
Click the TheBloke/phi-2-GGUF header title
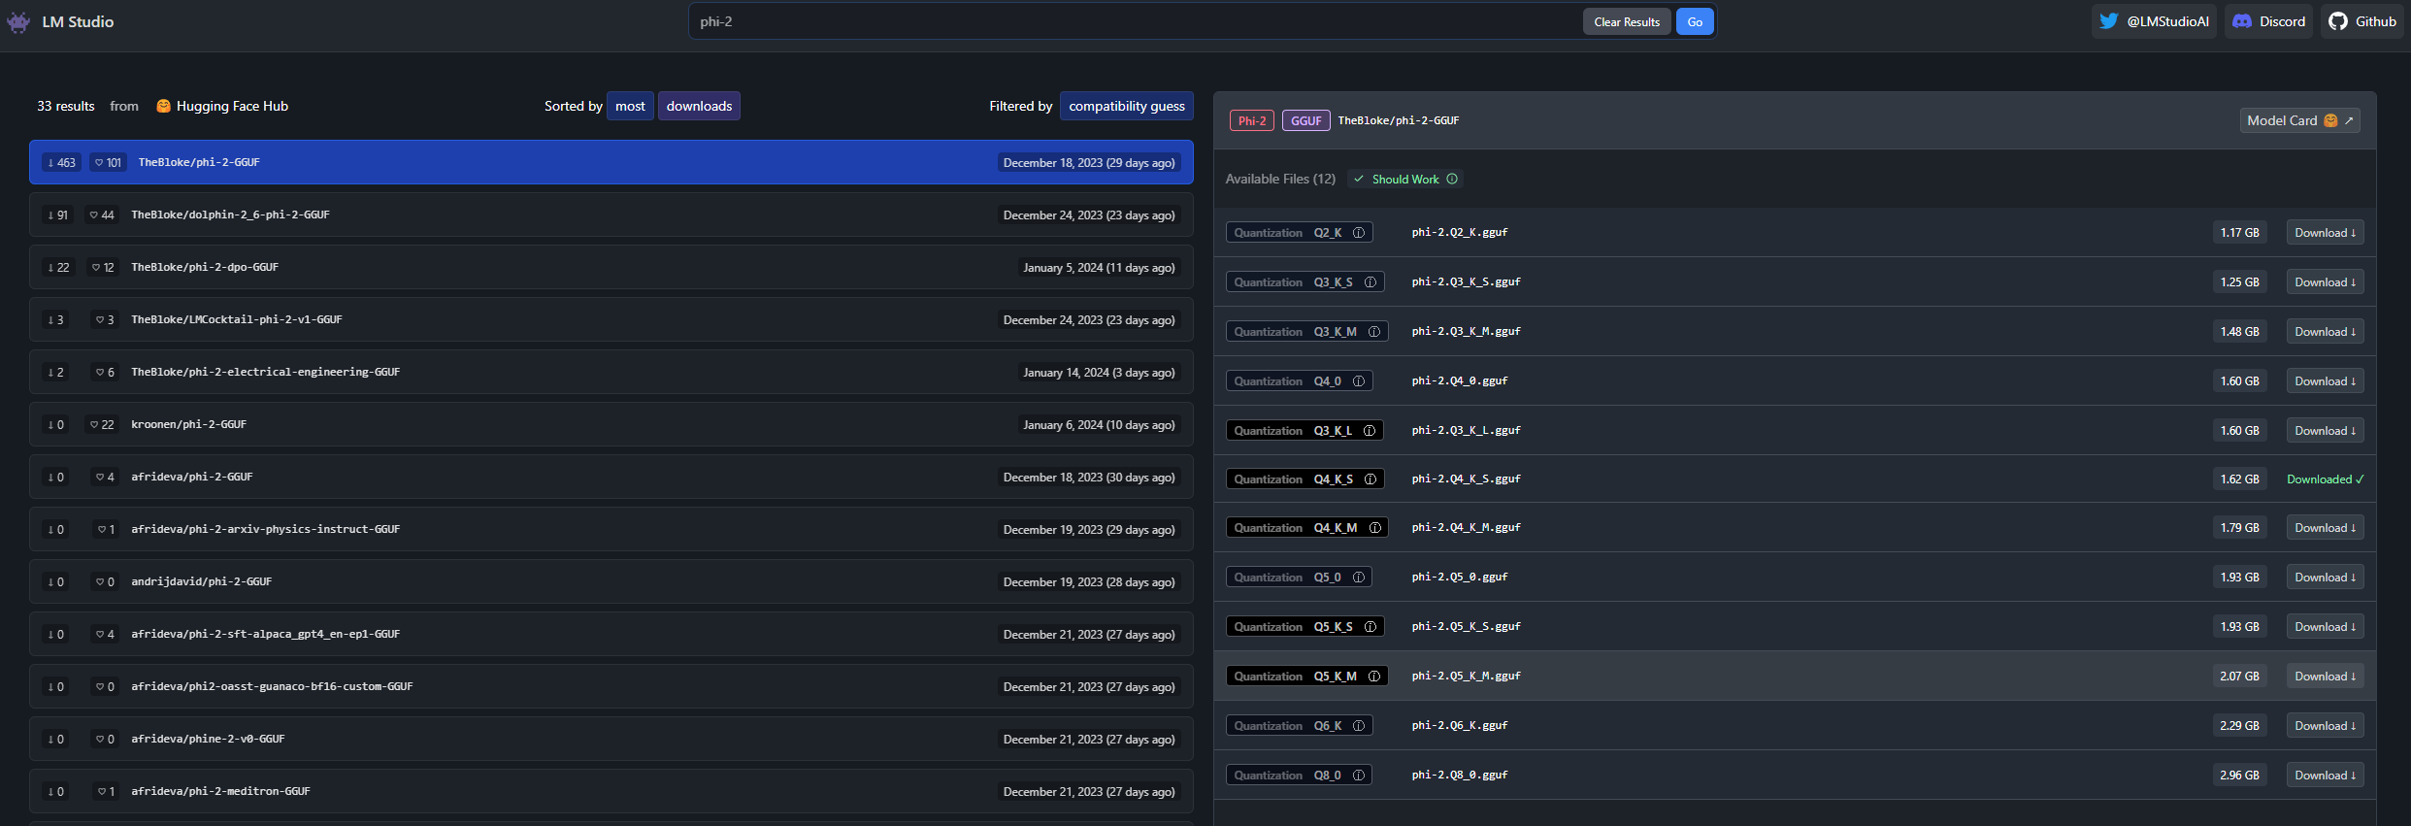(x=1398, y=120)
